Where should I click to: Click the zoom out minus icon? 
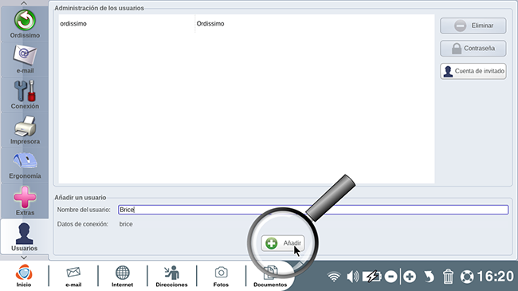[390, 277]
